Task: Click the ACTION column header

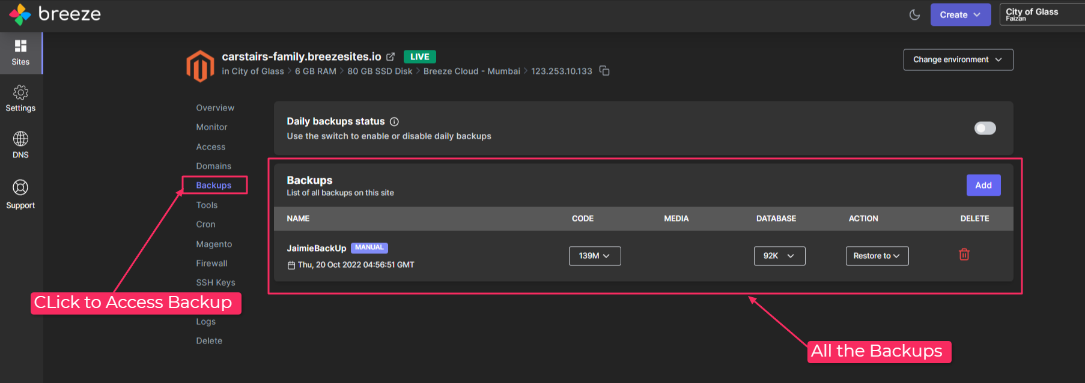Action: point(863,219)
